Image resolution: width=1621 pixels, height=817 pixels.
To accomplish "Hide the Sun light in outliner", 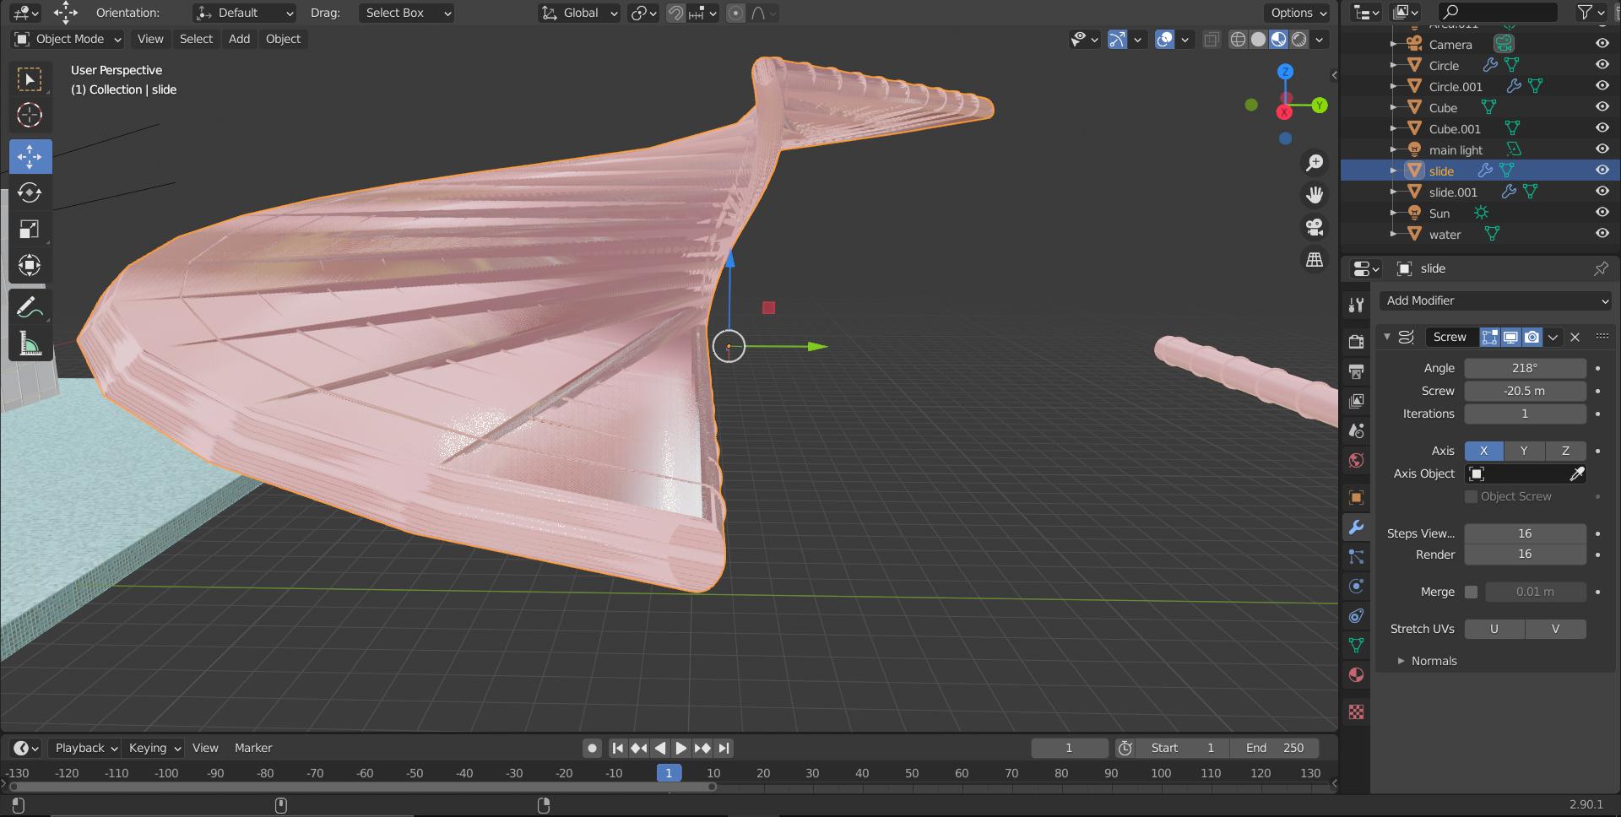I will tap(1602, 213).
